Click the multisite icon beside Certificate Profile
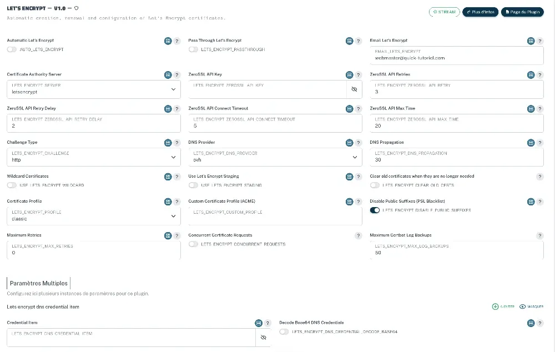The image size is (555, 352). (x=168, y=202)
